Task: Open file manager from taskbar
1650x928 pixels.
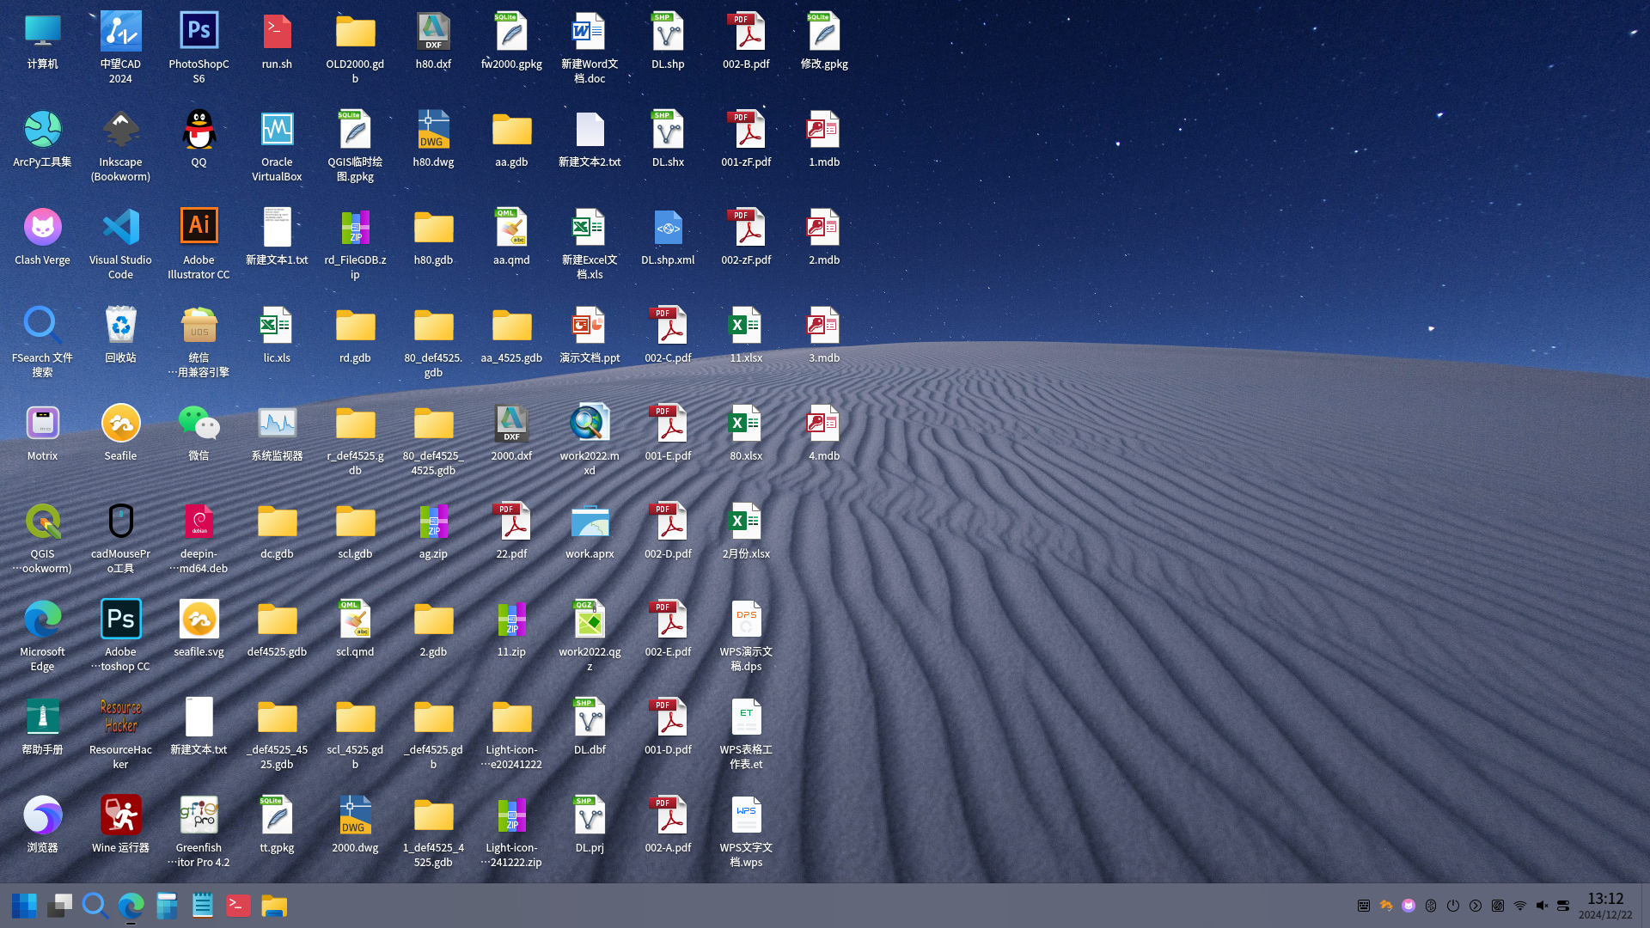Action: click(x=274, y=906)
